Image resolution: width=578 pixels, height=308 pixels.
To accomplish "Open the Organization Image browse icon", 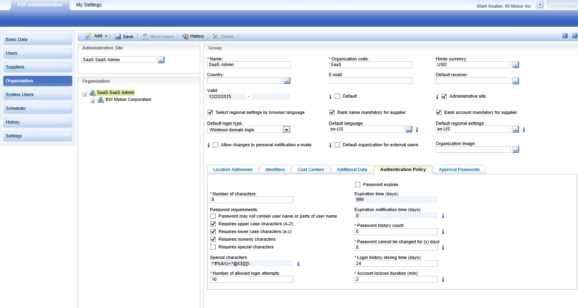I will pyautogui.click(x=515, y=150).
